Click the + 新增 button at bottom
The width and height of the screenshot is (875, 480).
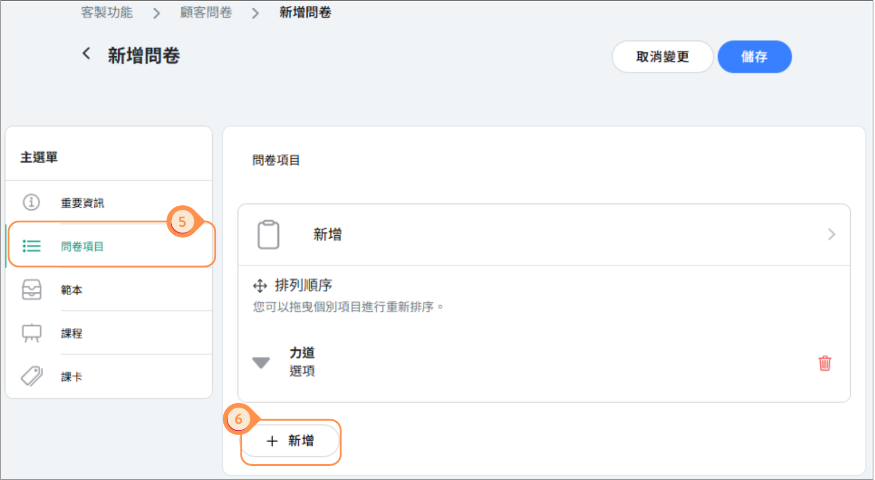coord(291,441)
